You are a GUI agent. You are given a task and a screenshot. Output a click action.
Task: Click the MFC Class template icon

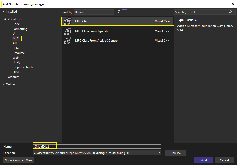click(67, 21)
